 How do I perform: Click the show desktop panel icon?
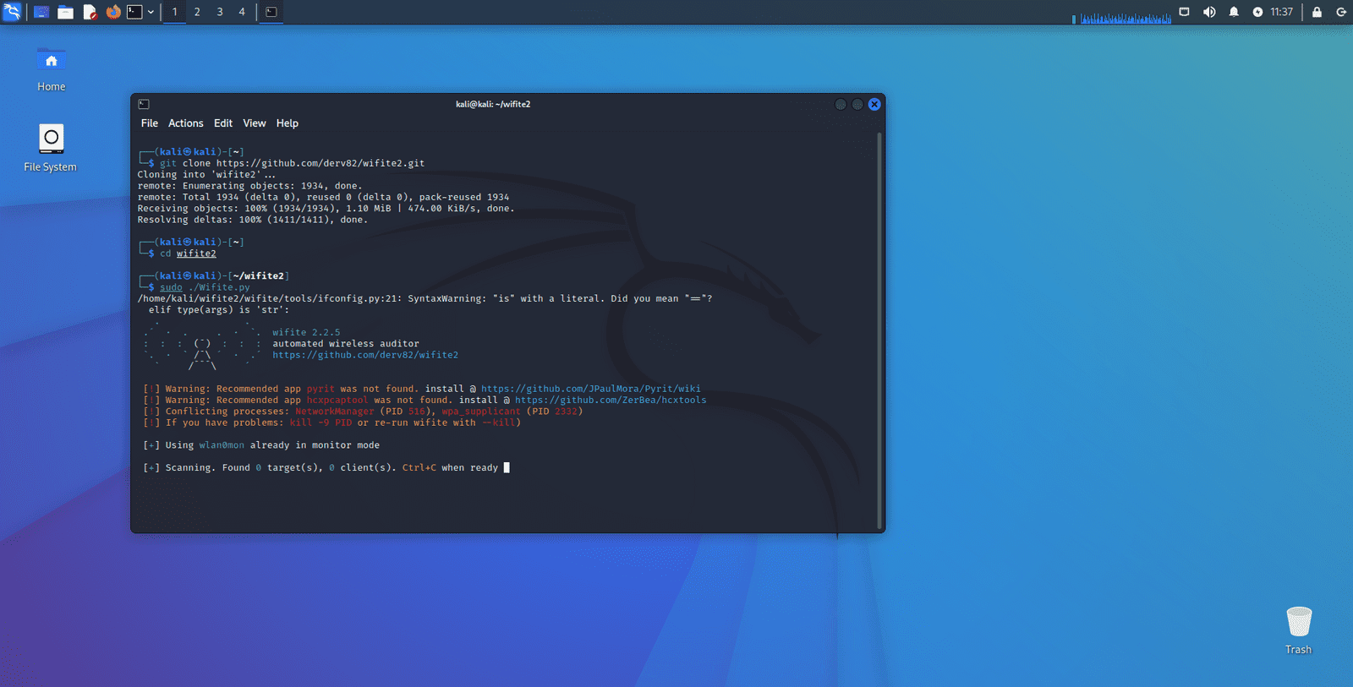coord(41,12)
